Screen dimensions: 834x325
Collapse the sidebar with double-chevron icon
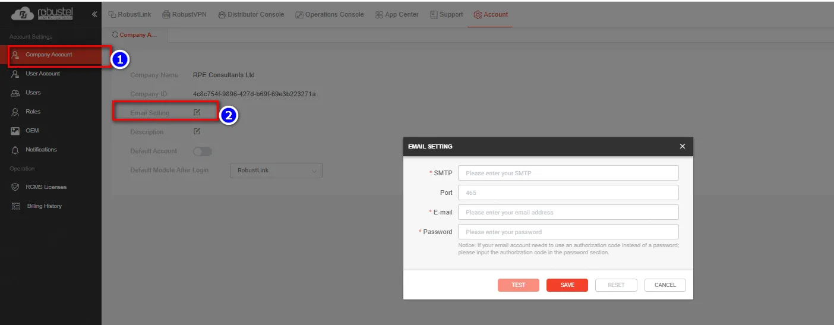pos(94,14)
